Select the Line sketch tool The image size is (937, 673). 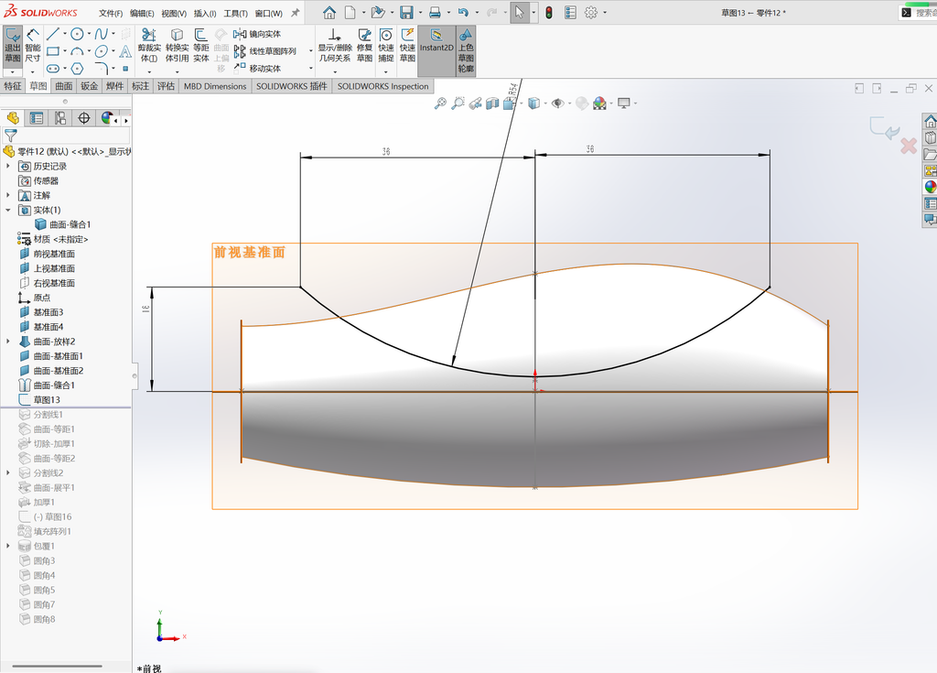pos(52,34)
